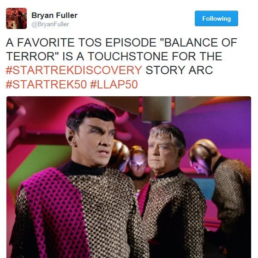Click the tweet text mentioning "BALANCE OF TERROR"
The height and width of the screenshot is (258, 258).
[x=121, y=49]
